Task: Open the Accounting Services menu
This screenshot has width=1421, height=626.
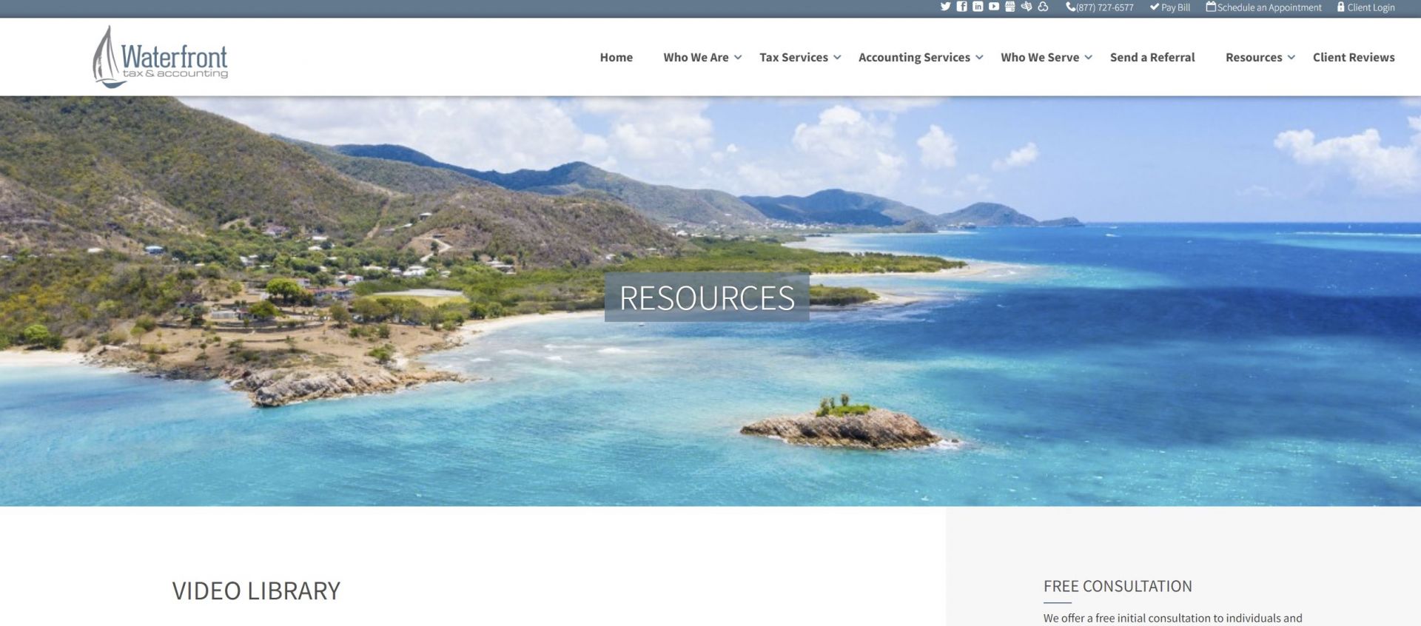Action: tap(914, 58)
